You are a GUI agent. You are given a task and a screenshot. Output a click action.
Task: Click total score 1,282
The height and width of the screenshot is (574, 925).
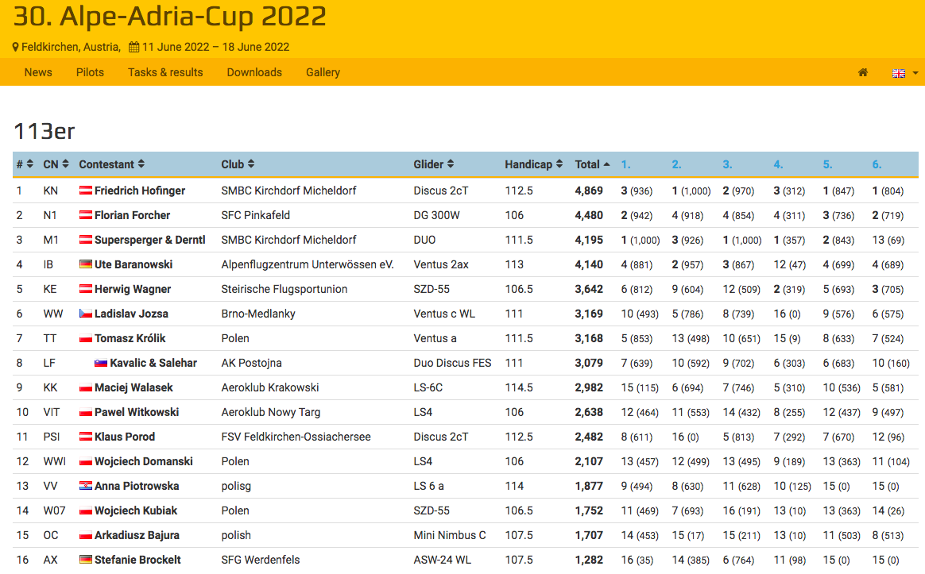click(589, 559)
